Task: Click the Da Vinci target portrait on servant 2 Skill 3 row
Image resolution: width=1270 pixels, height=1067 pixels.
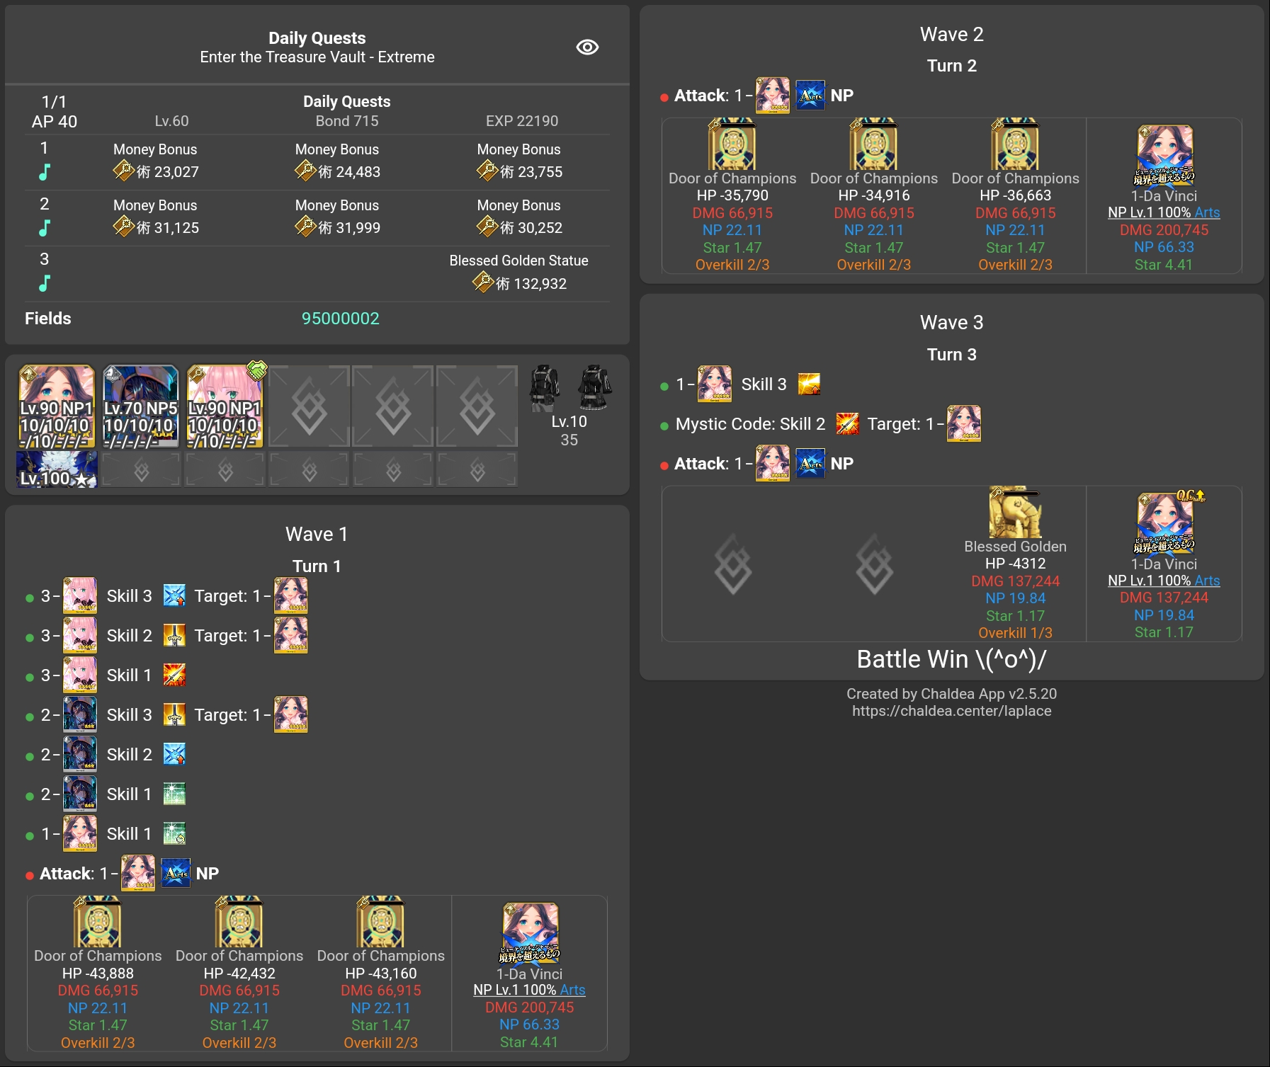Action: coord(291,714)
